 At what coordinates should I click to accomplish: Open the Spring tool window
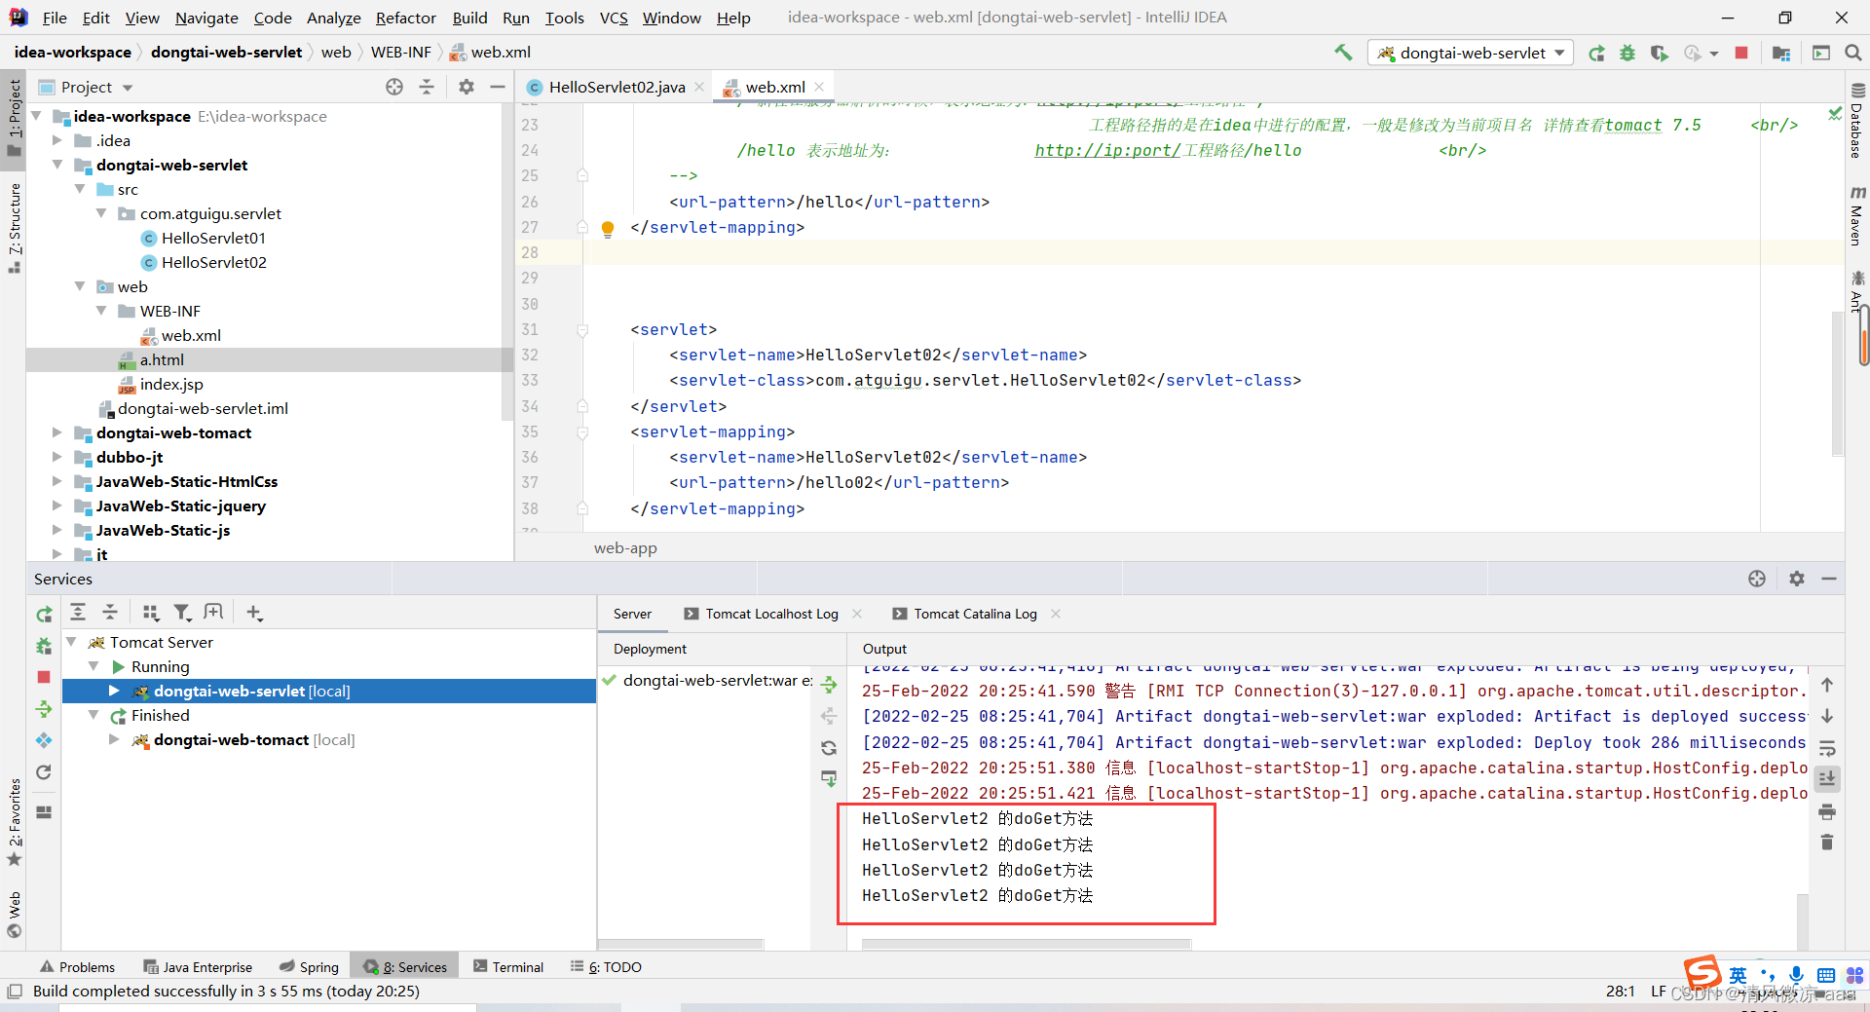tap(309, 967)
